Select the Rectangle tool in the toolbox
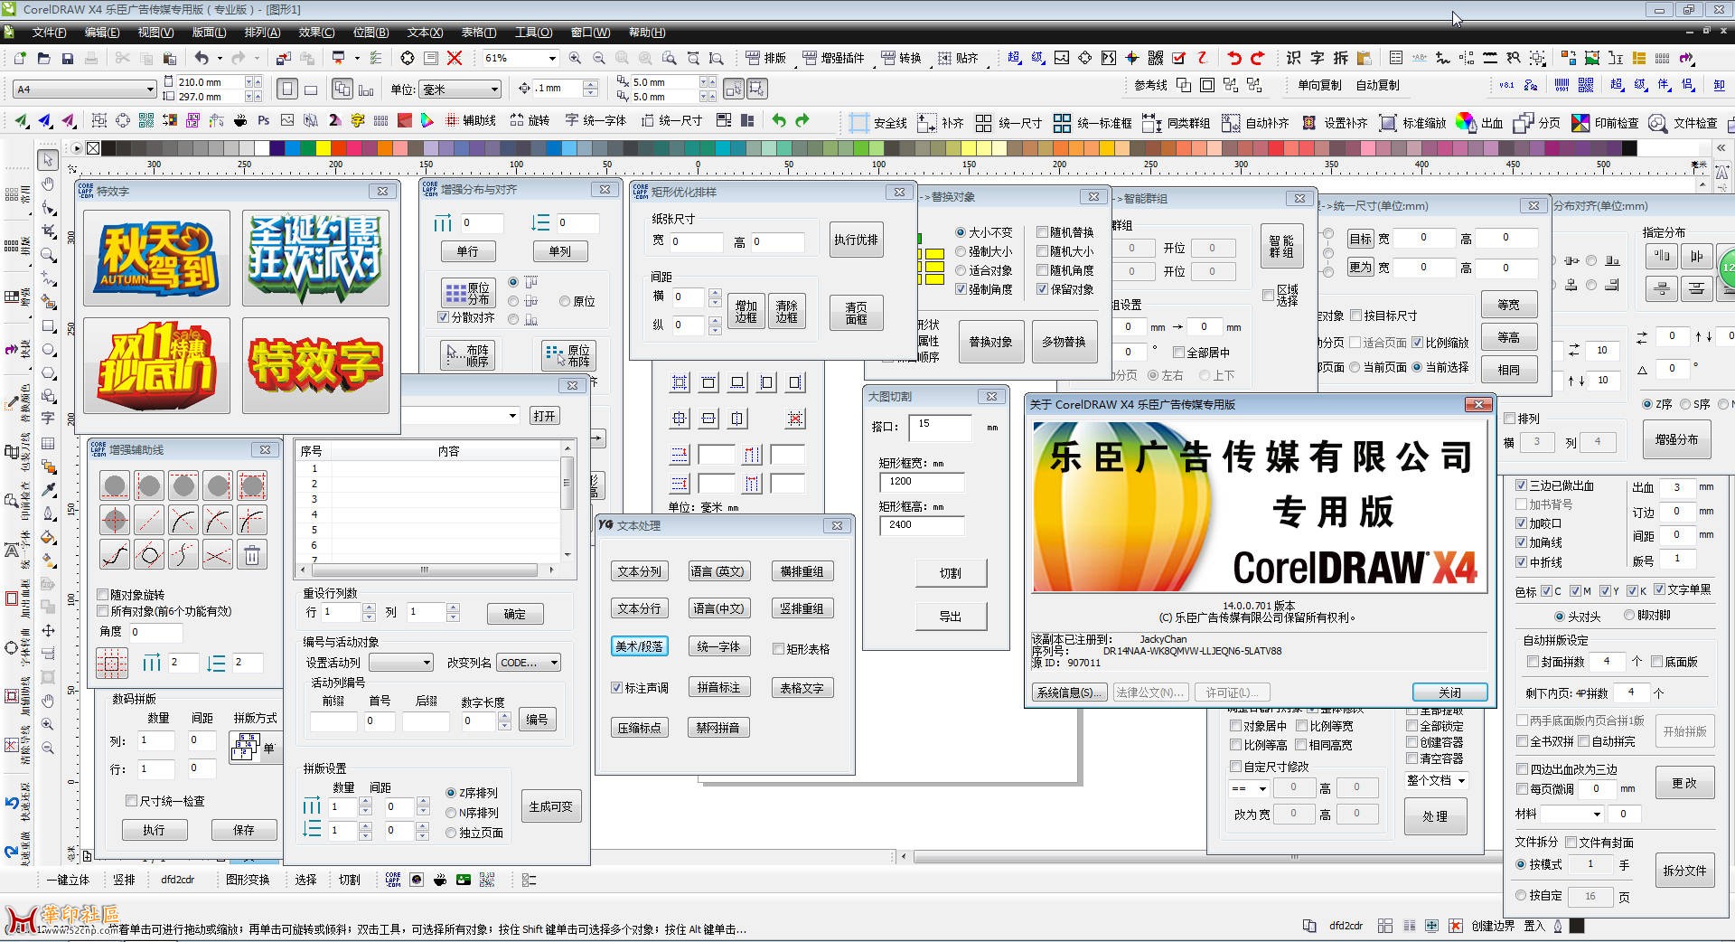This screenshot has height=942, width=1735. 49,325
